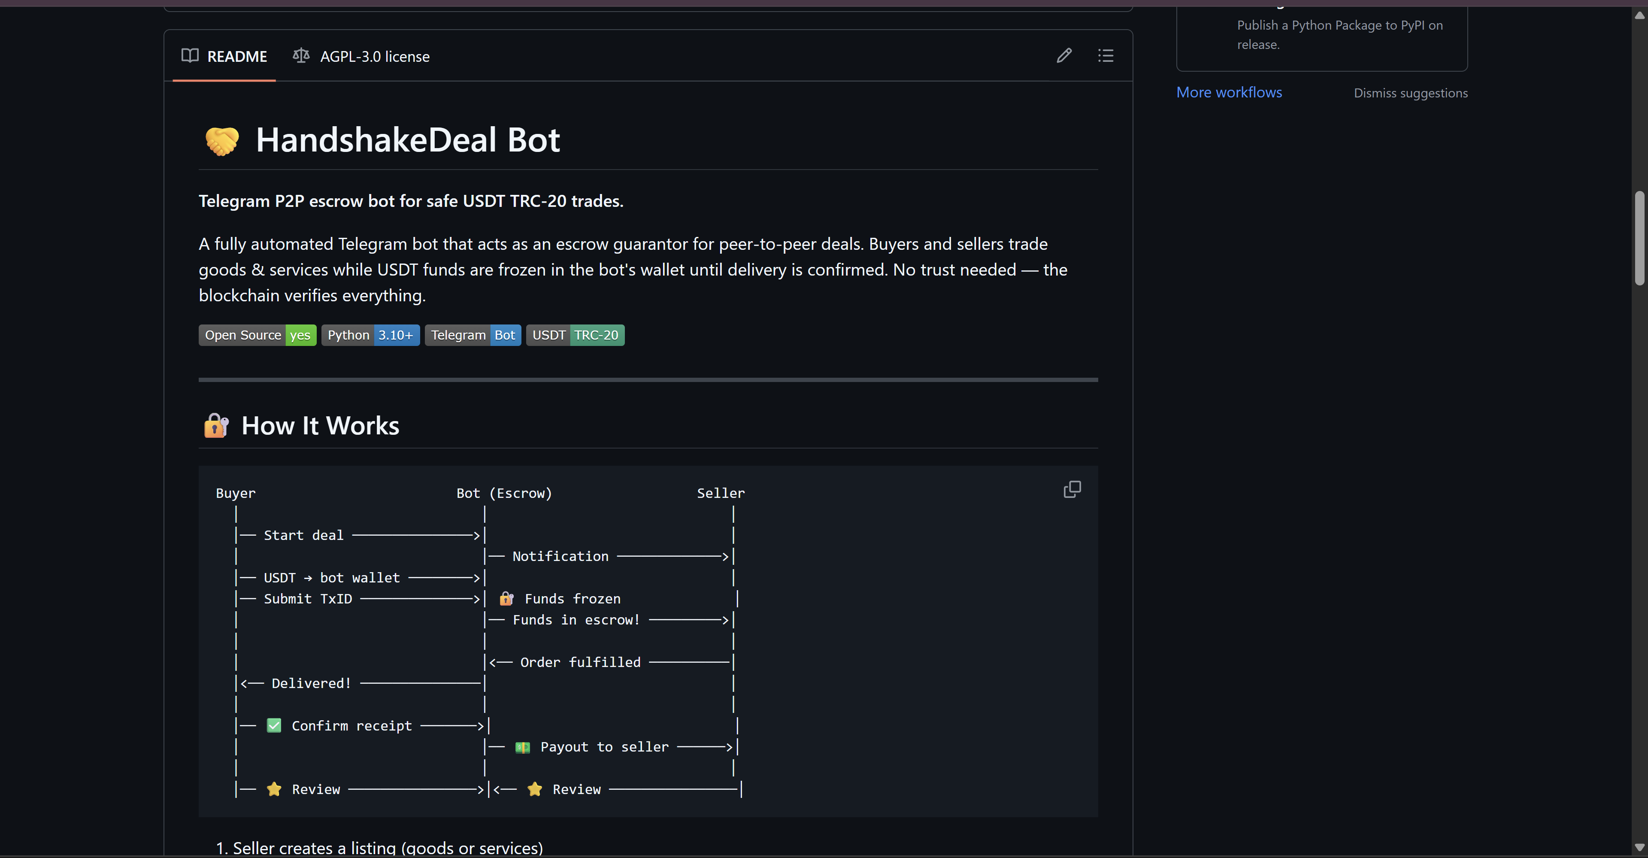Click the fully automated bot description paragraph
Image resolution: width=1648 pixels, height=858 pixels.
click(633, 270)
